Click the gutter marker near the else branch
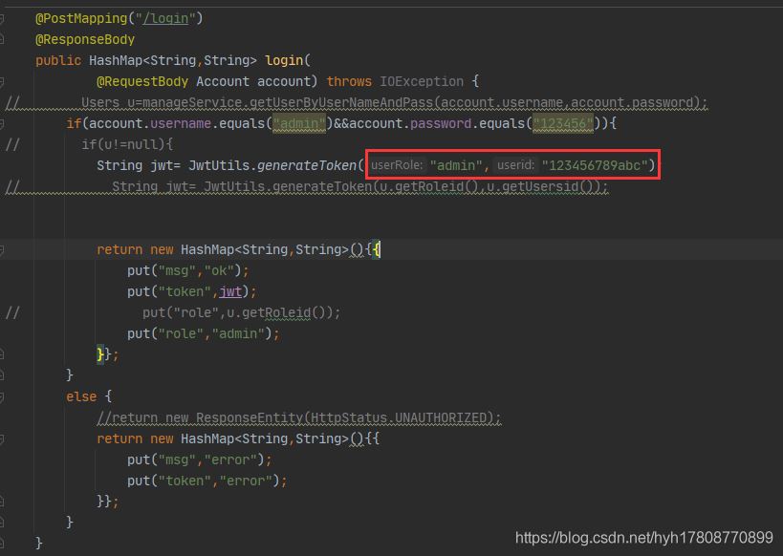The width and height of the screenshot is (783, 556). click(8, 396)
